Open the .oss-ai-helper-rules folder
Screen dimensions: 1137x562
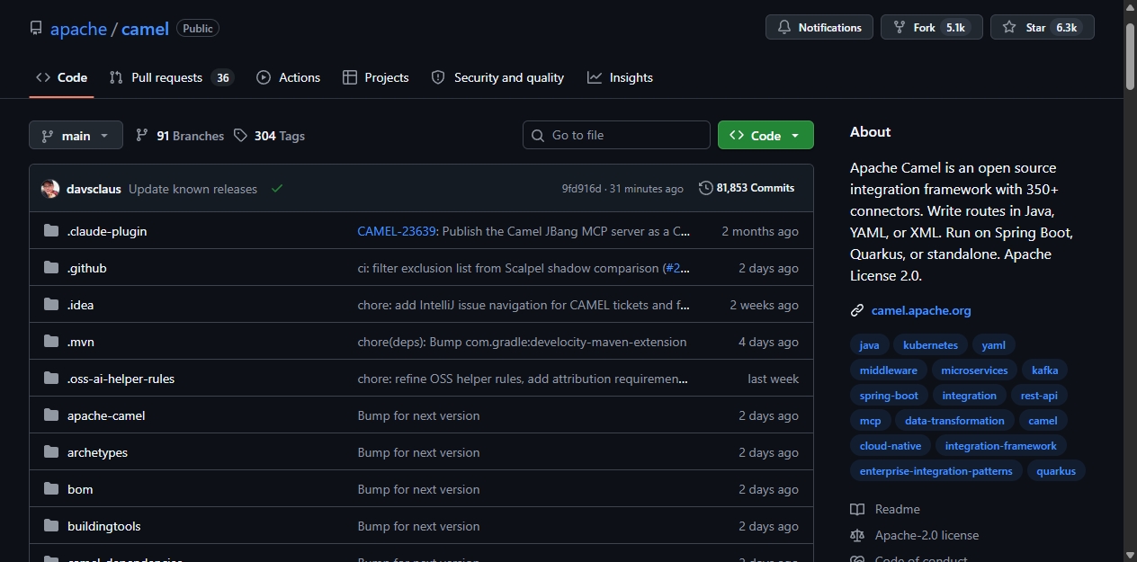click(121, 379)
